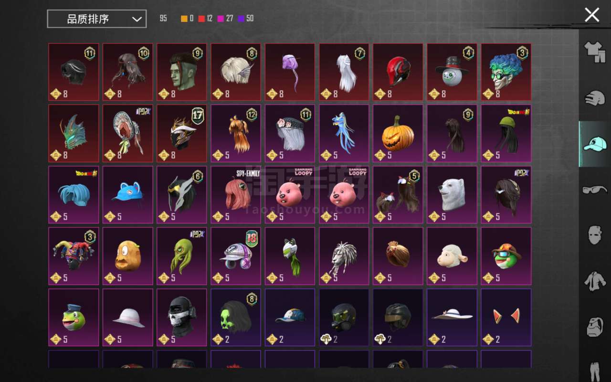Pick the white sheep head item
Screen dimensions: 611x382
click(x=452, y=256)
